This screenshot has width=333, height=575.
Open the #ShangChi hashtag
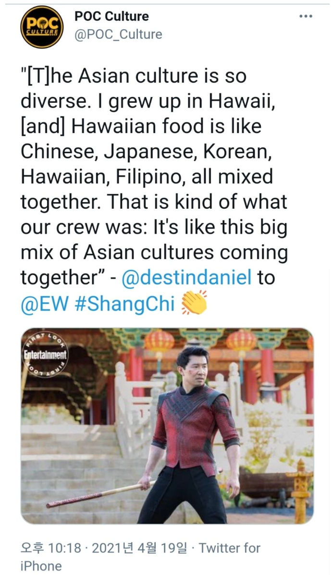pos(124,304)
